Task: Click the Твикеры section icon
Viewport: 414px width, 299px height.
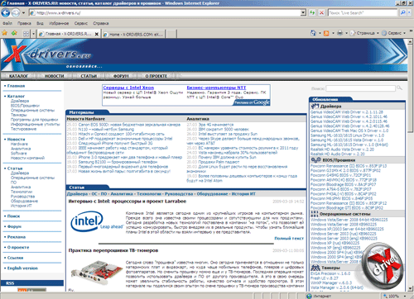Action: (x=315, y=268)
